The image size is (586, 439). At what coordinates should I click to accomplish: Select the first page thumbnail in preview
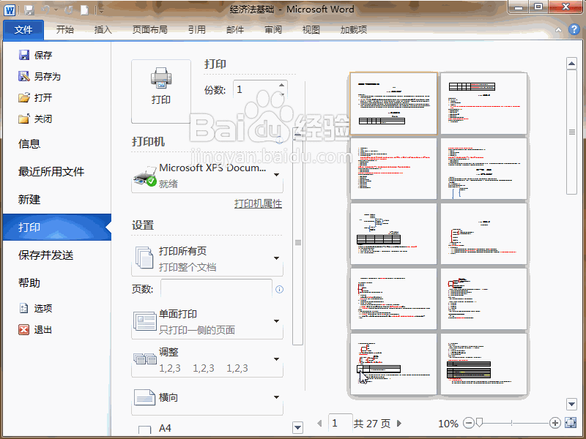pyautogui.click(x=393, y=103)
